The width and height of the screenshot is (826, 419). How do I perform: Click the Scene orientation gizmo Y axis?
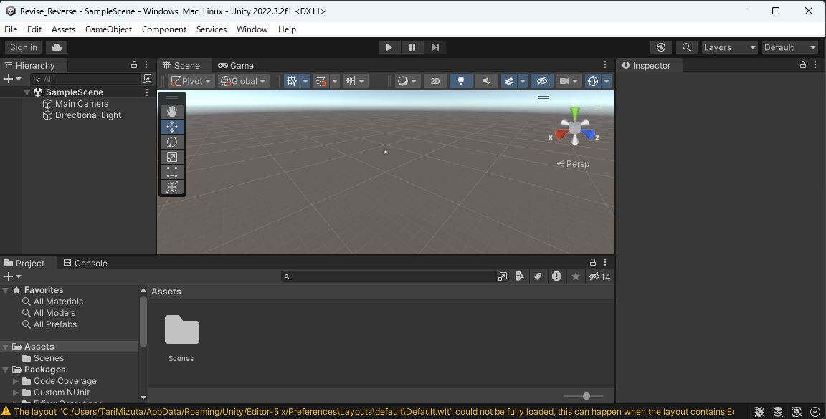[x=575, y=112]
